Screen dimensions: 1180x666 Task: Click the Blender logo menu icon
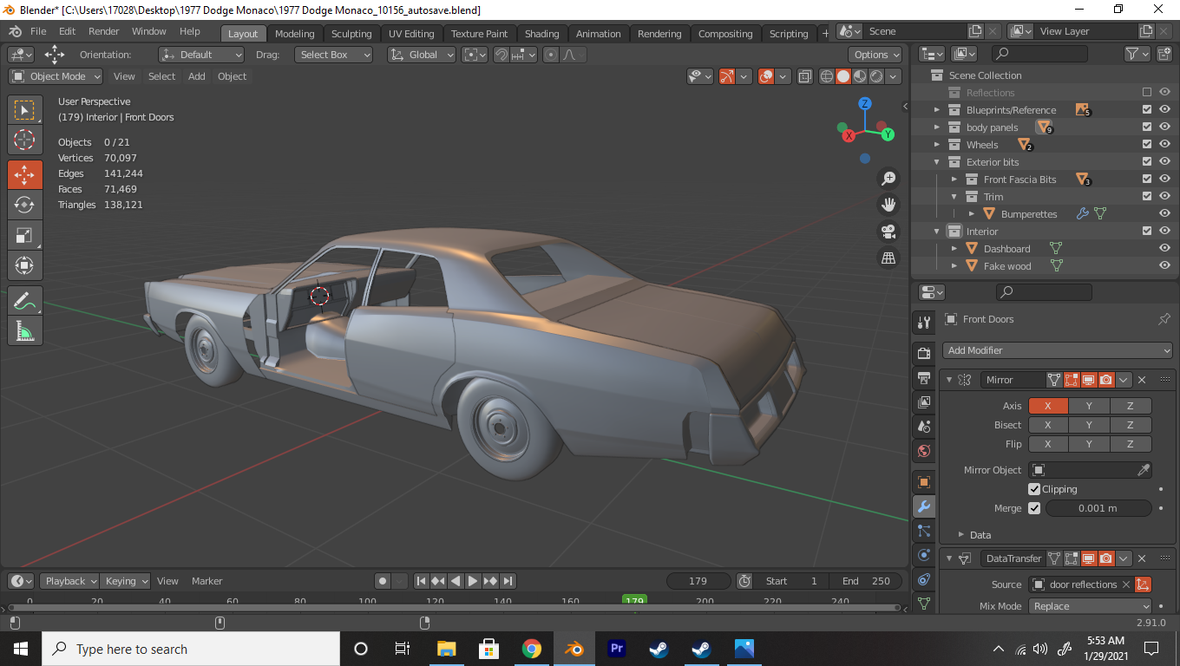tap(15, 31)
